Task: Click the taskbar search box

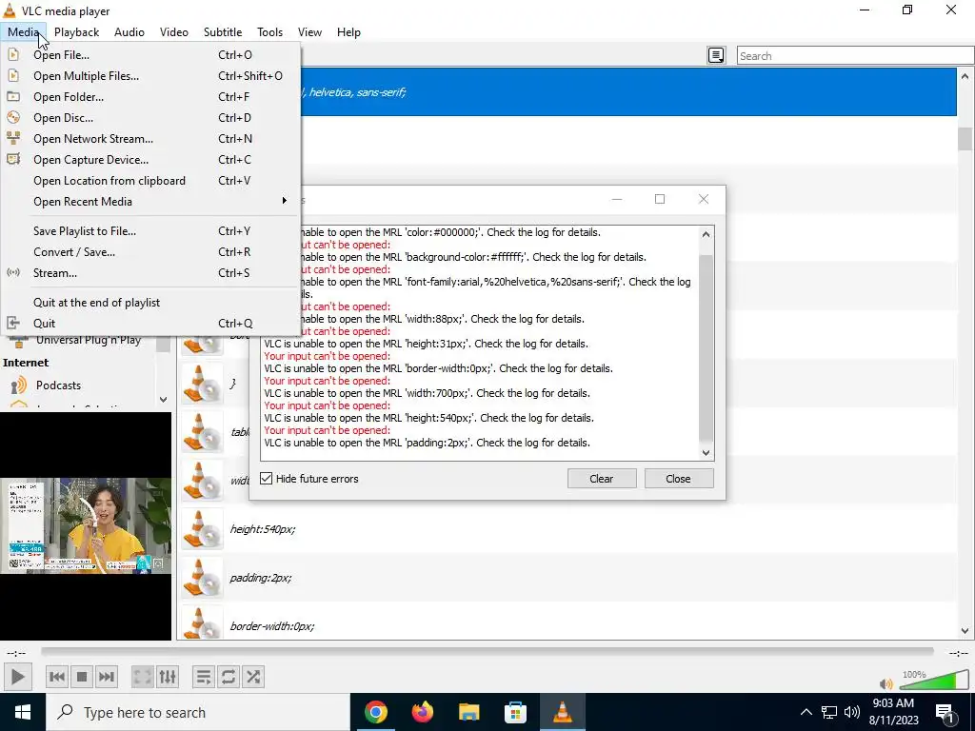Action: pyautogui.click(x=198, y=712)
